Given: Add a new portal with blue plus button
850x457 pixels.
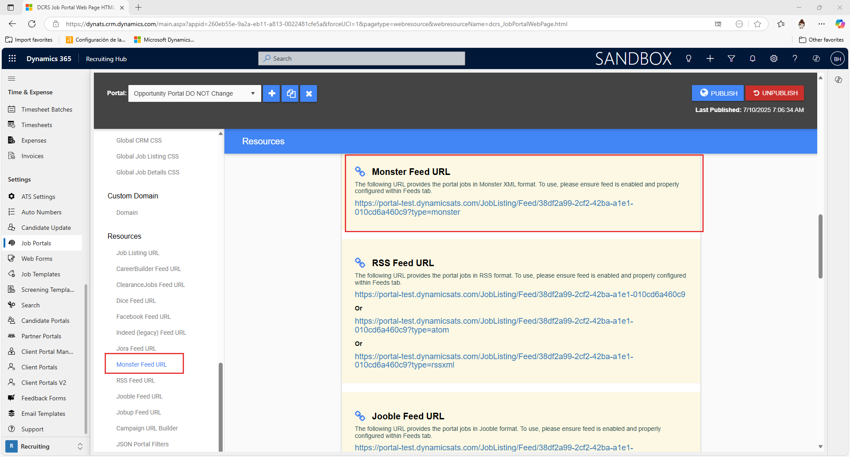Looking at the screenshot, I should [x=272, y=93].
